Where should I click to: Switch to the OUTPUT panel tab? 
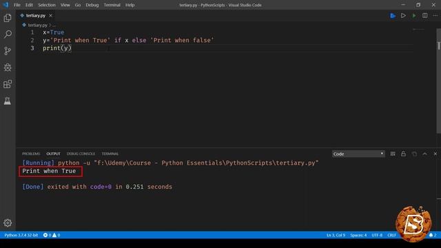point(54,154)
